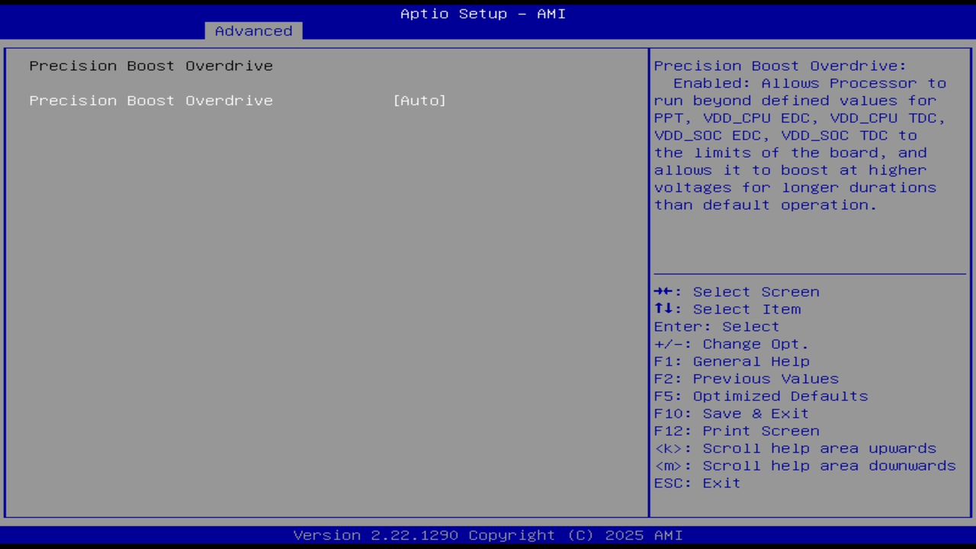
Task: Click the Precision Boost Overdrive page heading
Action: point(150,66)
